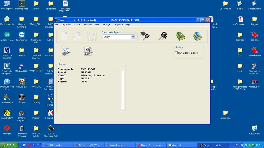Select the WinOLS 1.7 desktop icon

click(x=21, y=83)
